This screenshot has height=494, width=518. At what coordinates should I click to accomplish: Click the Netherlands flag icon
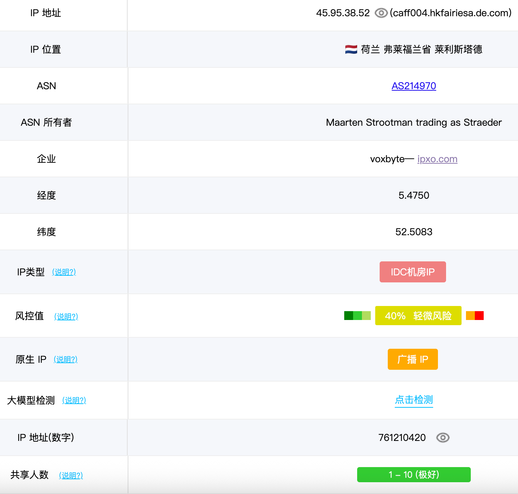(x=351, y=49)
